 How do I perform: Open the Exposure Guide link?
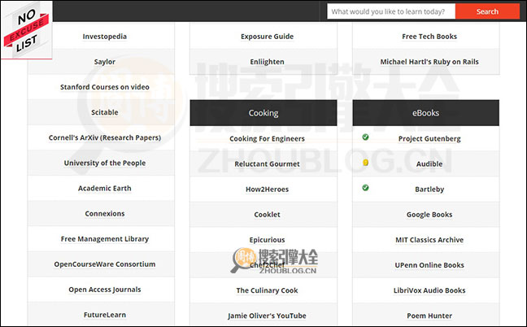point(267,37)
